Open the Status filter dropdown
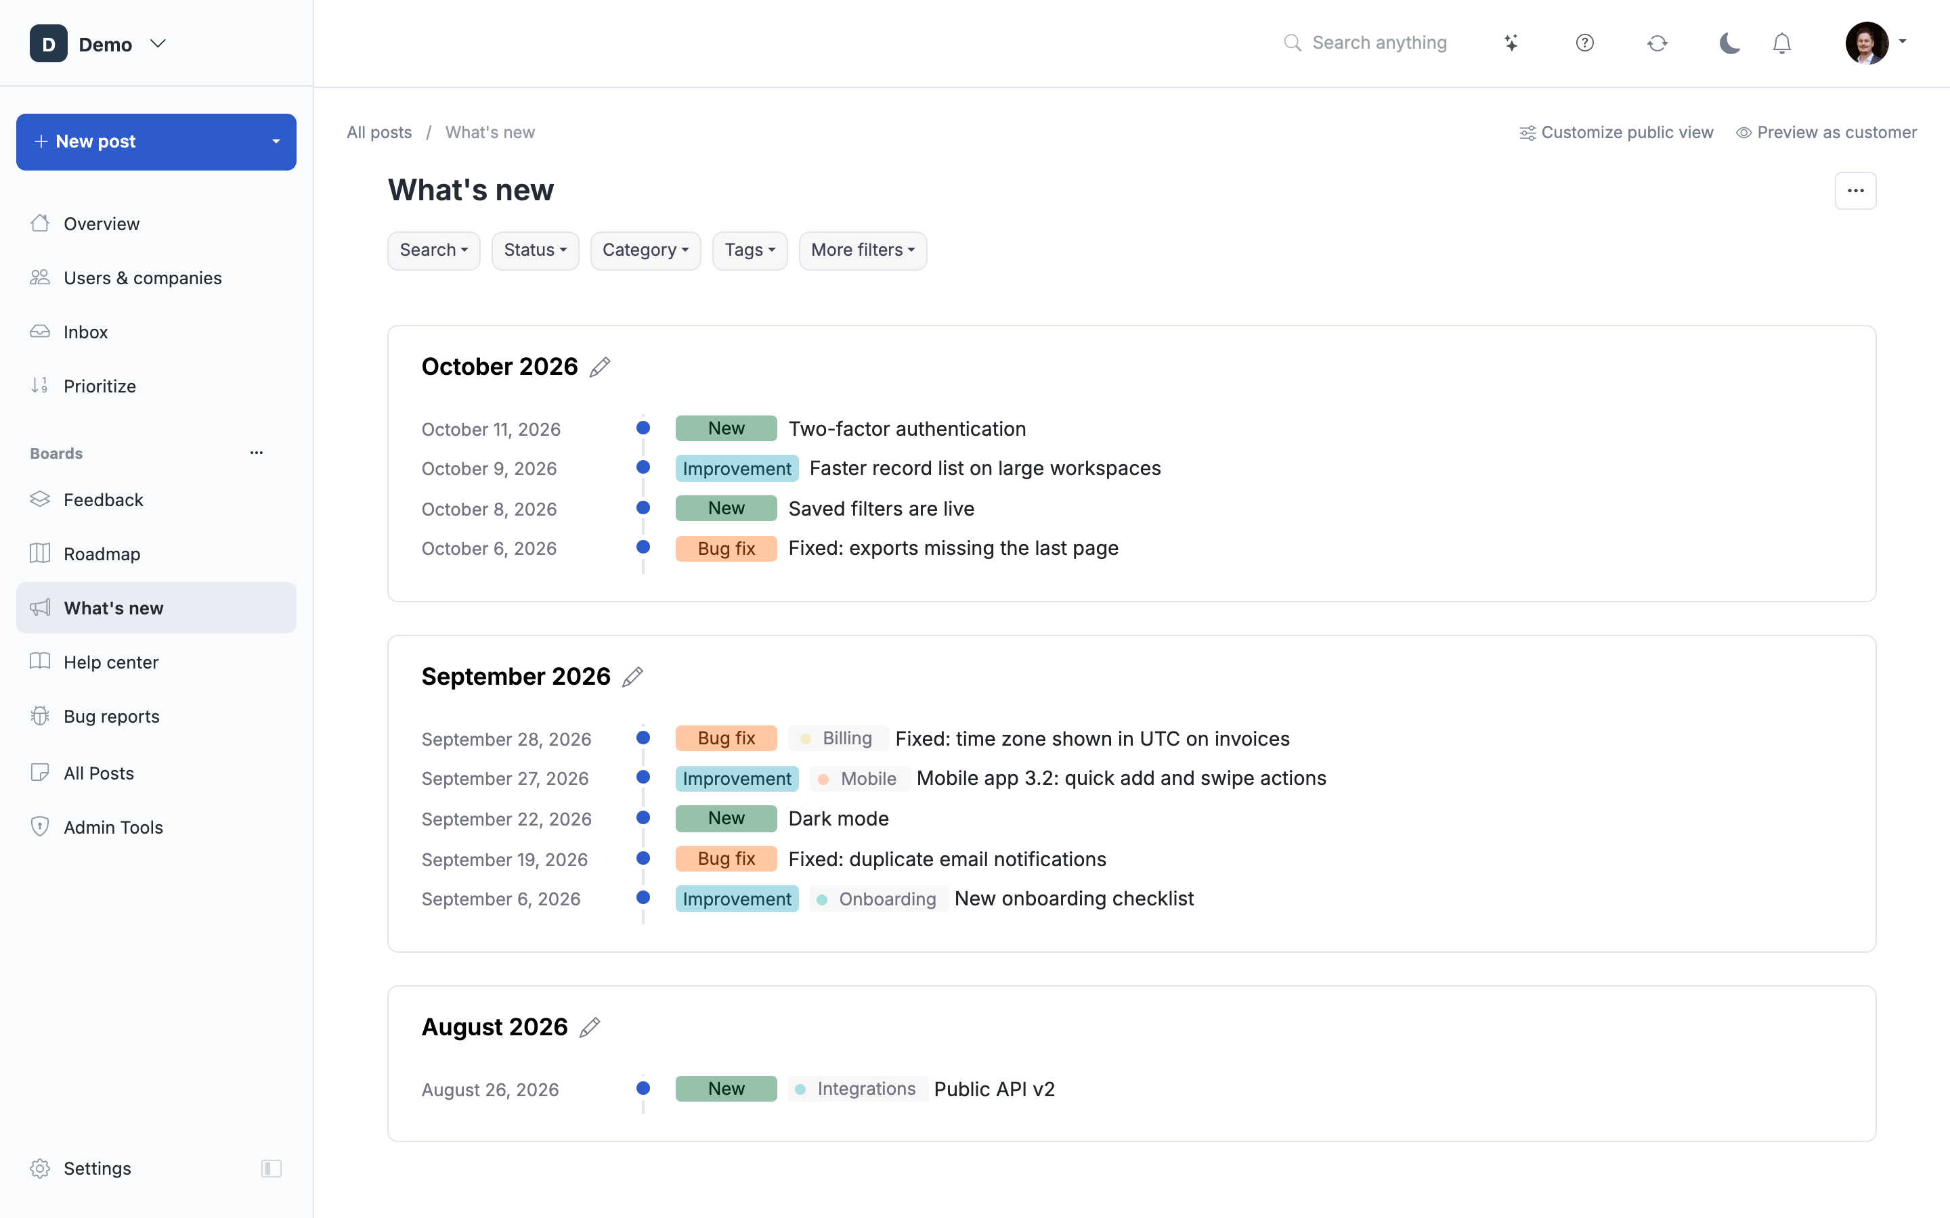 click(x=535, y=250)
